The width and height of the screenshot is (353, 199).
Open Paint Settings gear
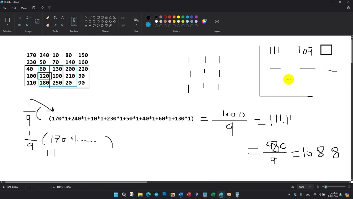349,8
